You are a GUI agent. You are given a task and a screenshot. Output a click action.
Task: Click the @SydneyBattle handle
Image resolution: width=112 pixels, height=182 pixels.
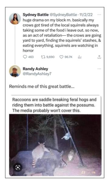(63, 15)
